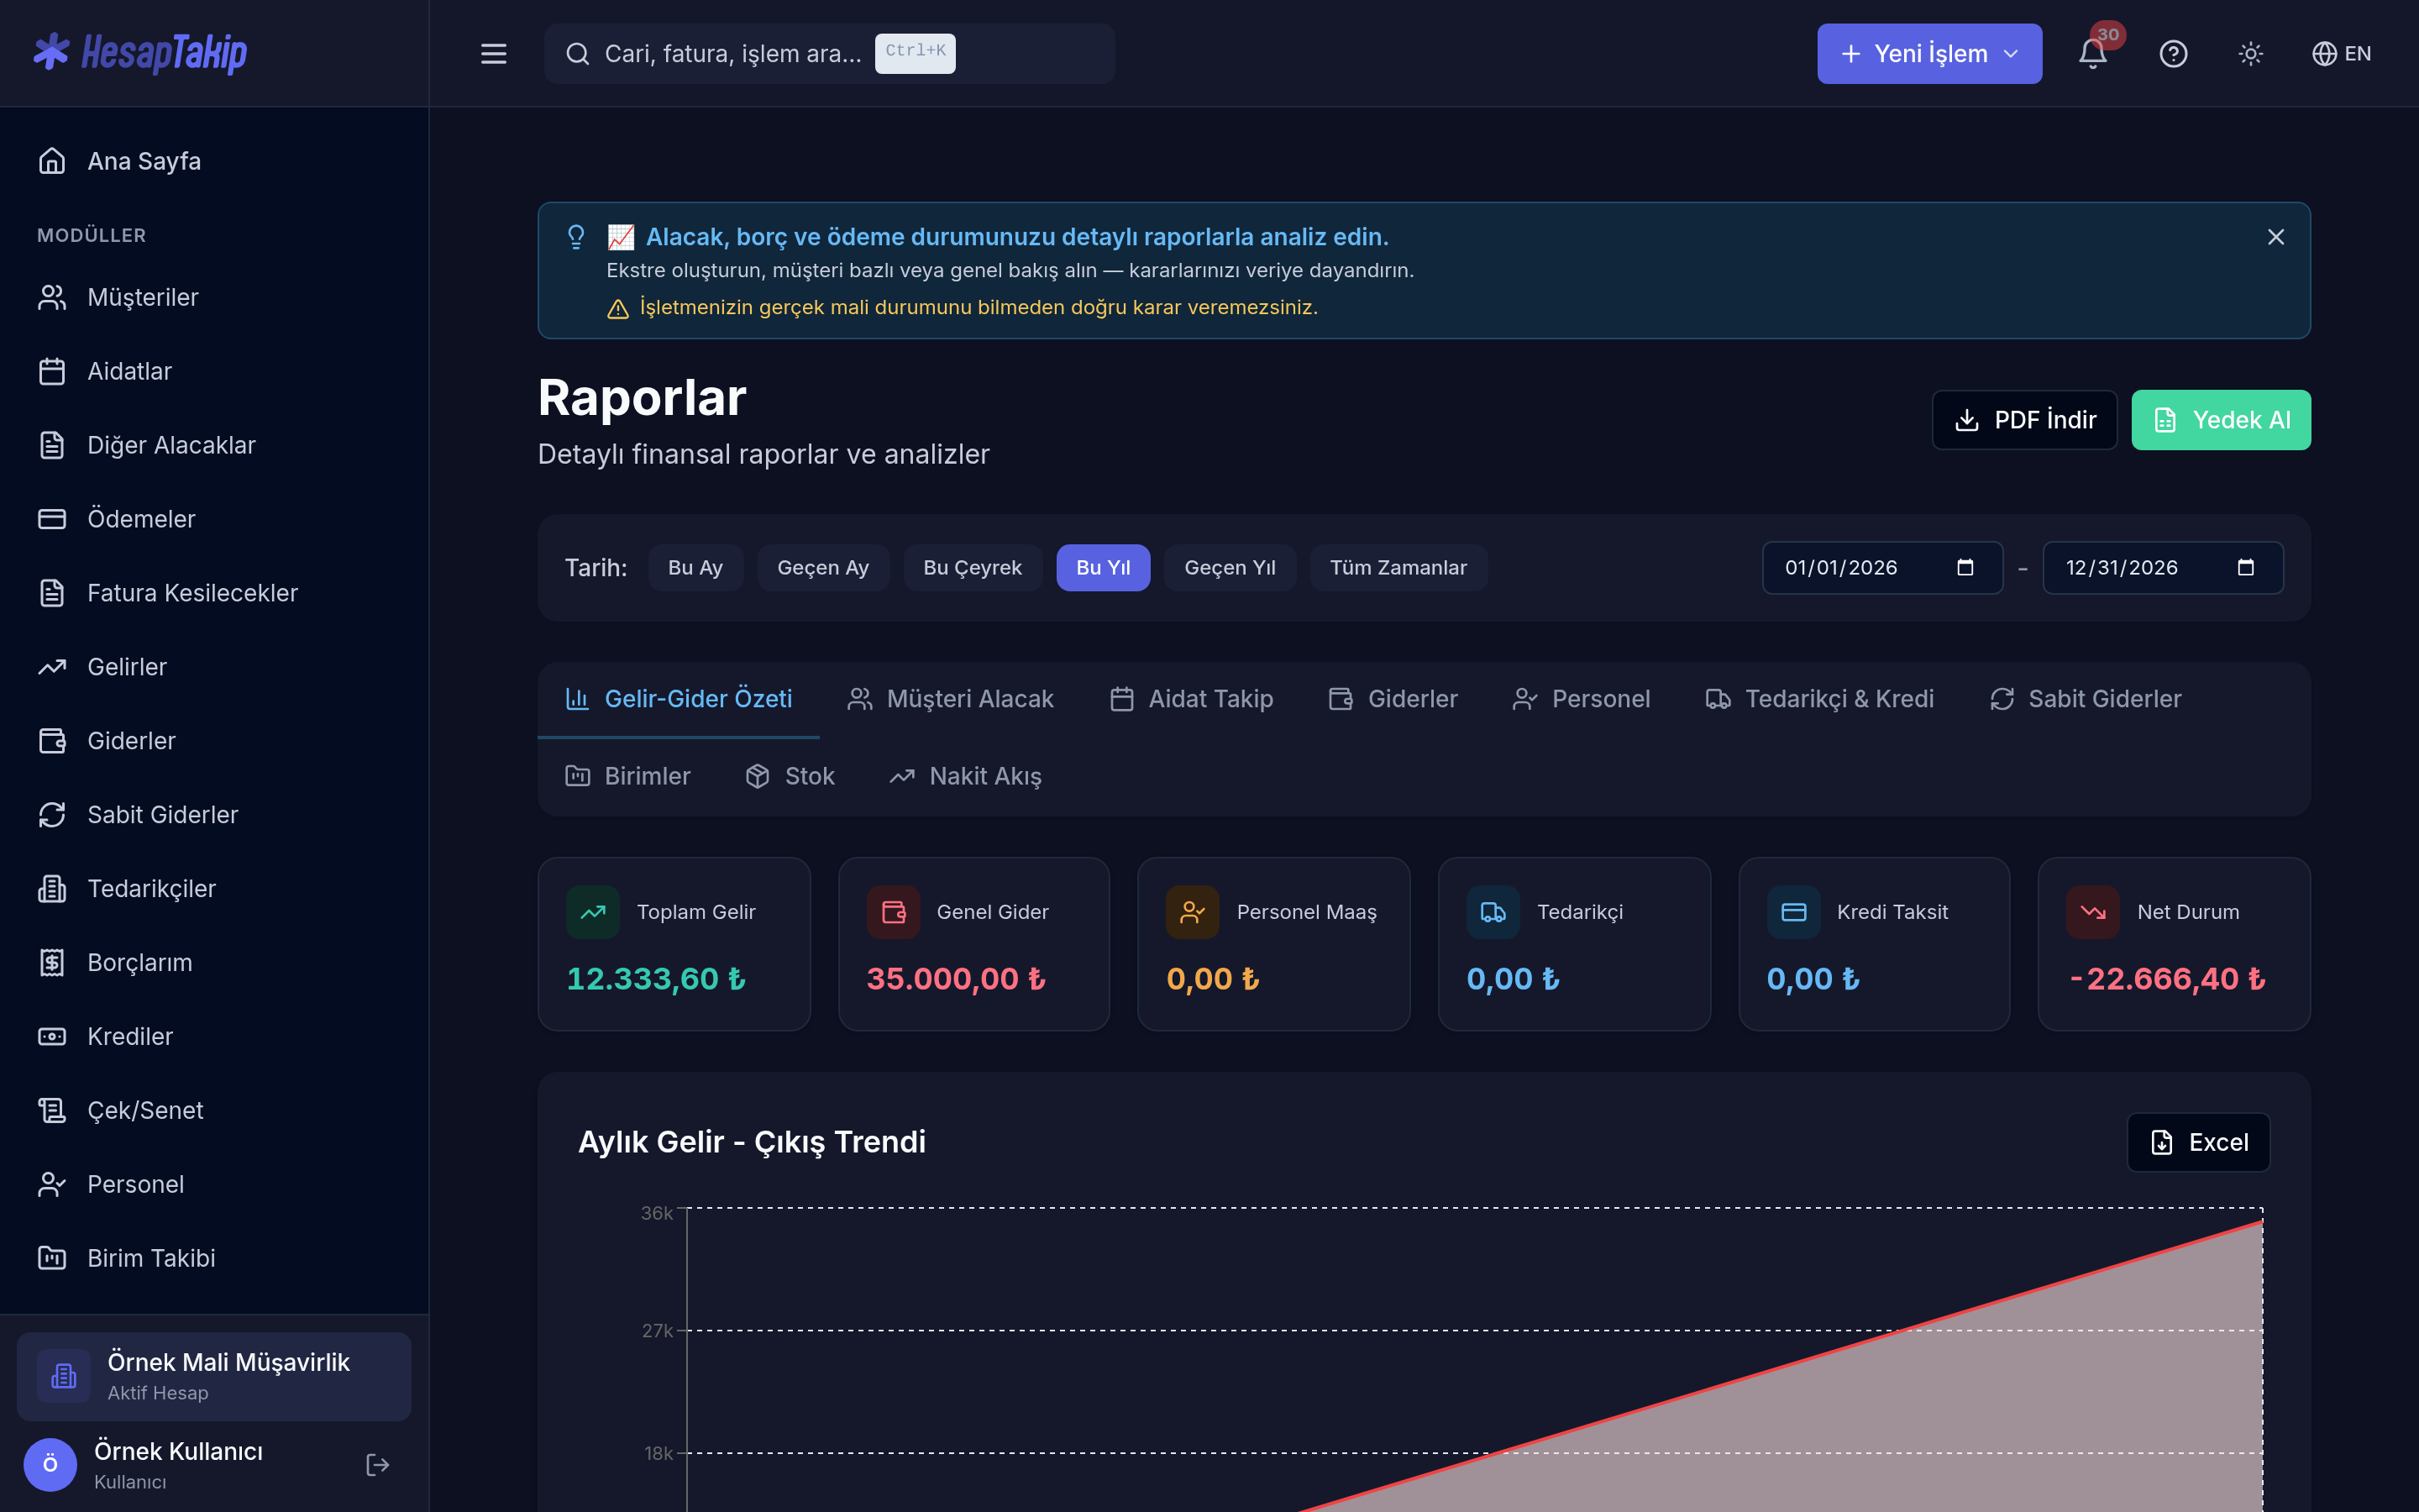The image size is (2419, 1512).
Task: Click the Toplam Gelir trend icon
Action: 593,912
